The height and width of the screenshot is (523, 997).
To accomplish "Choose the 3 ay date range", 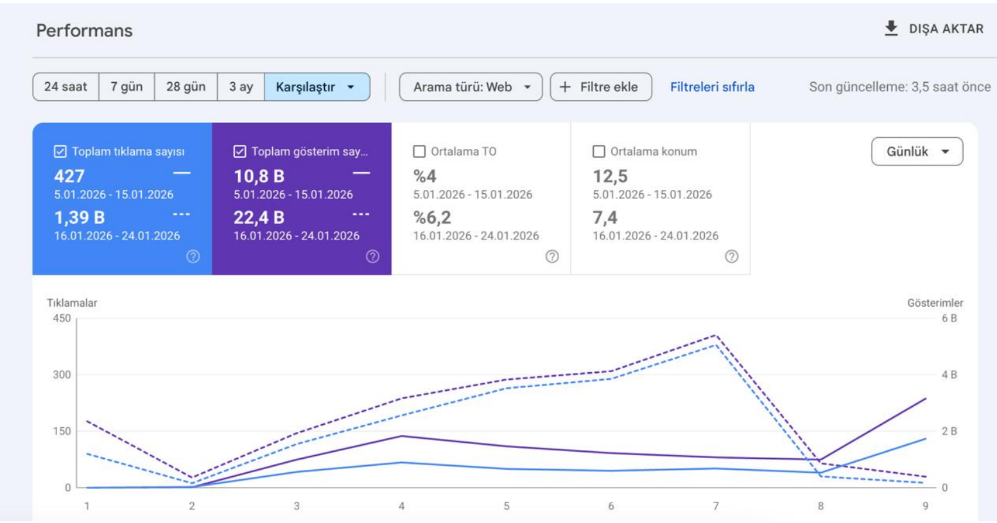I will (241, 87).
